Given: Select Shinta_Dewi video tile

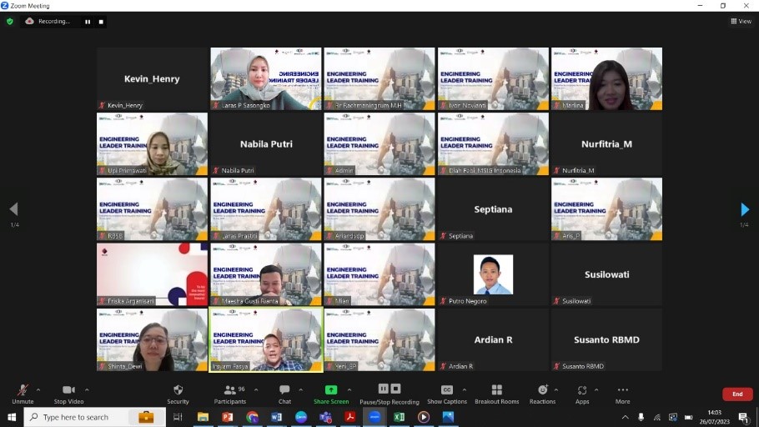Looking at the screenshot, I should (152, 340).
